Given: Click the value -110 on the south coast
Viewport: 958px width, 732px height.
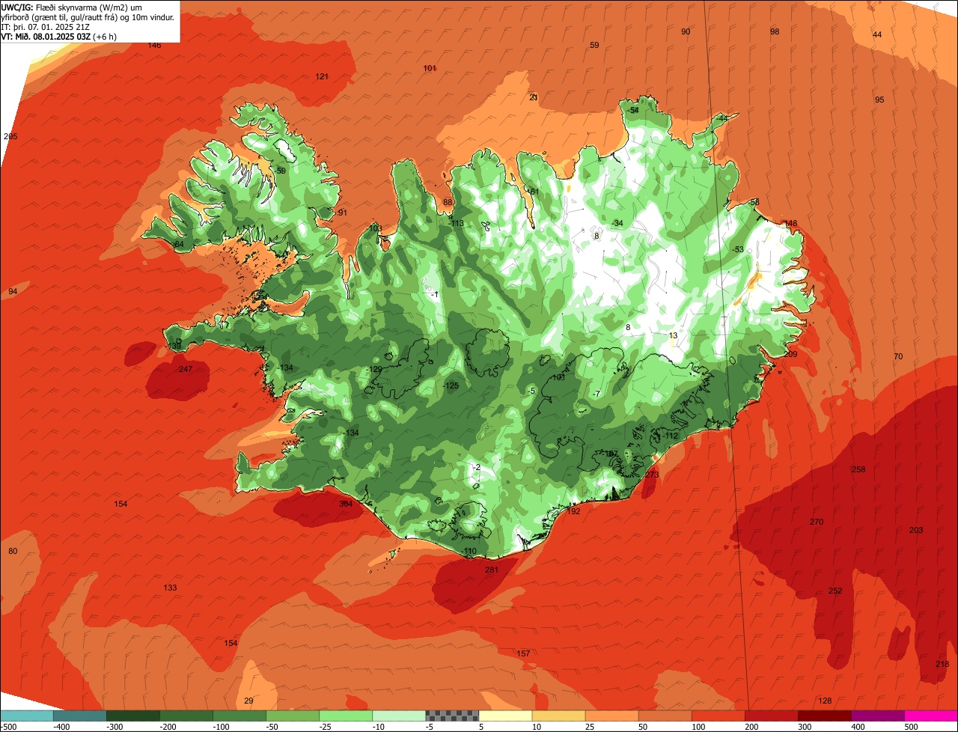Looking at the screenshot, I should point(469,551).
